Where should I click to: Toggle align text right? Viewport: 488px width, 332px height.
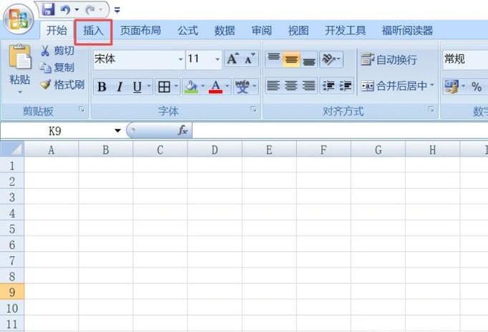point(308,86)
